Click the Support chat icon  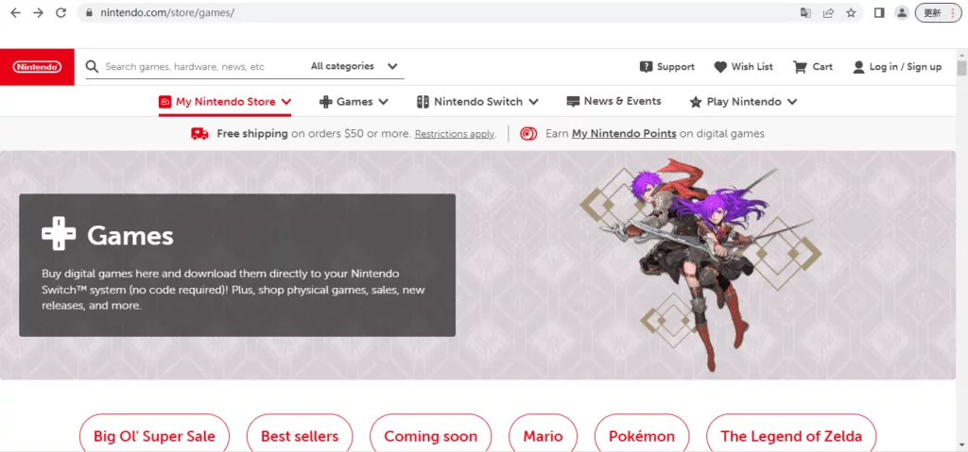(646, 67)
